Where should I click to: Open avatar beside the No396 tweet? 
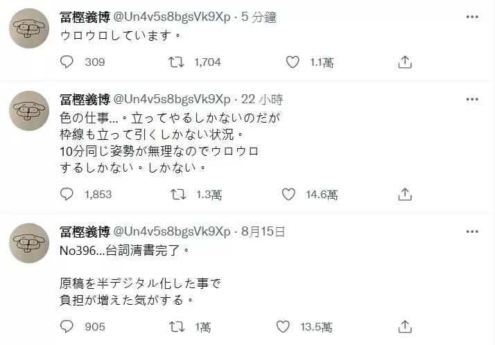point(29,243)
